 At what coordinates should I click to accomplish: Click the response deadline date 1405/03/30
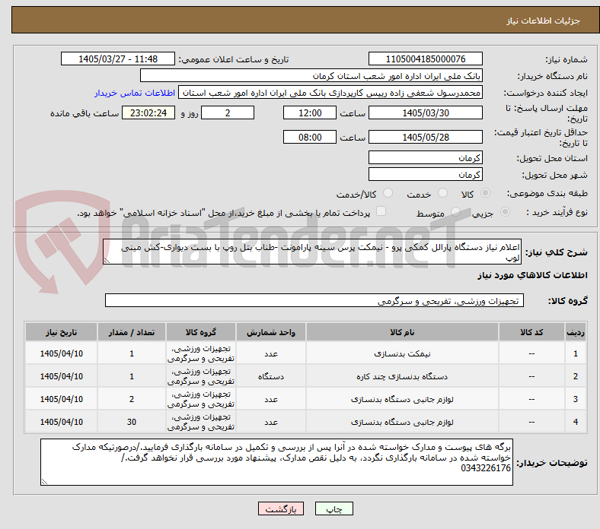[x=425, y=112]
